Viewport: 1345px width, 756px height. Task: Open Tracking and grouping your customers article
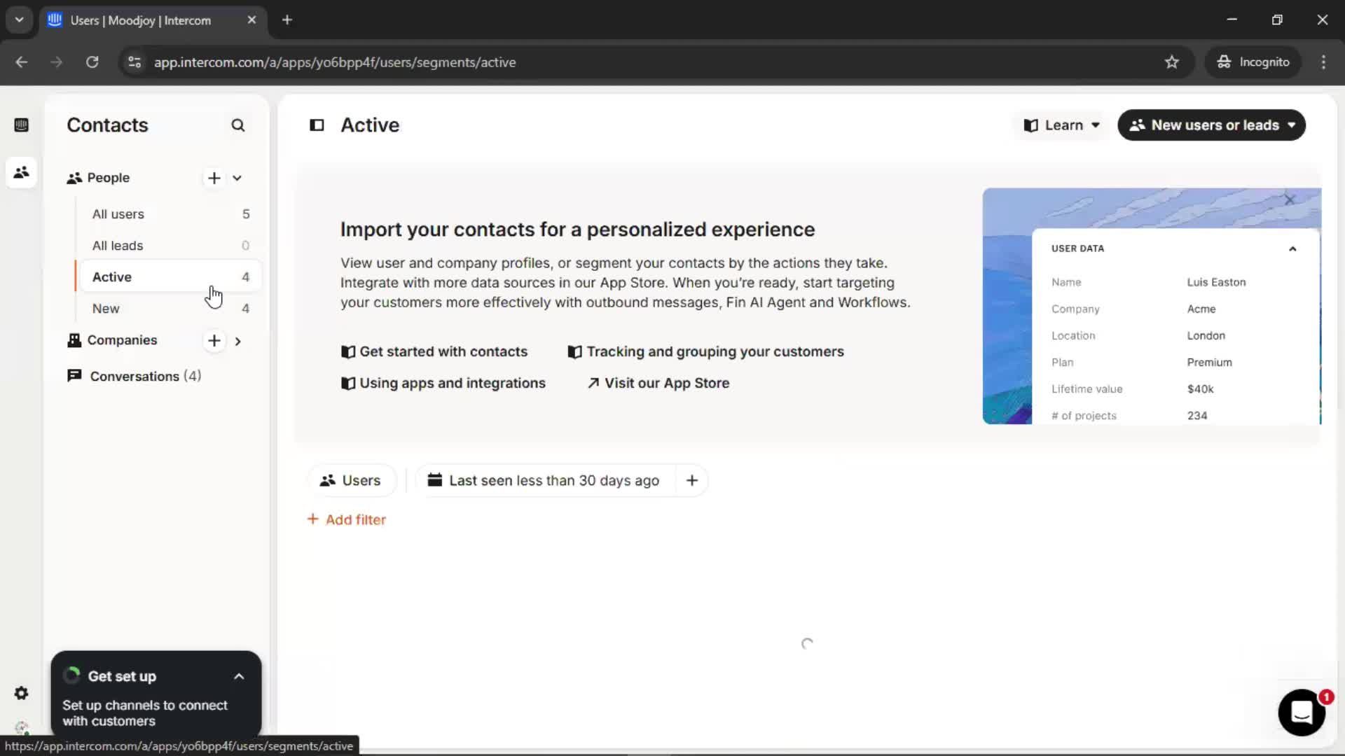click(705, 352)
